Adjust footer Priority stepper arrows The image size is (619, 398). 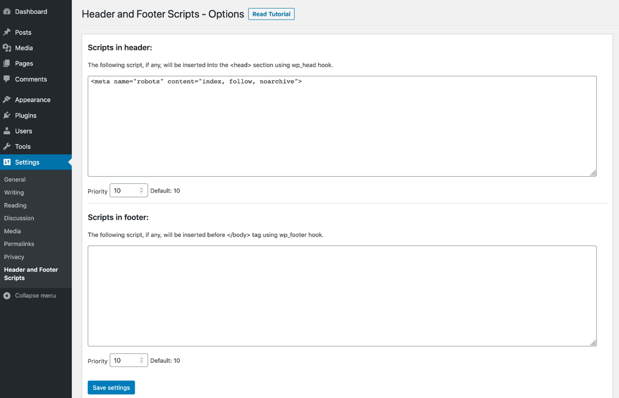coord(142,360)
